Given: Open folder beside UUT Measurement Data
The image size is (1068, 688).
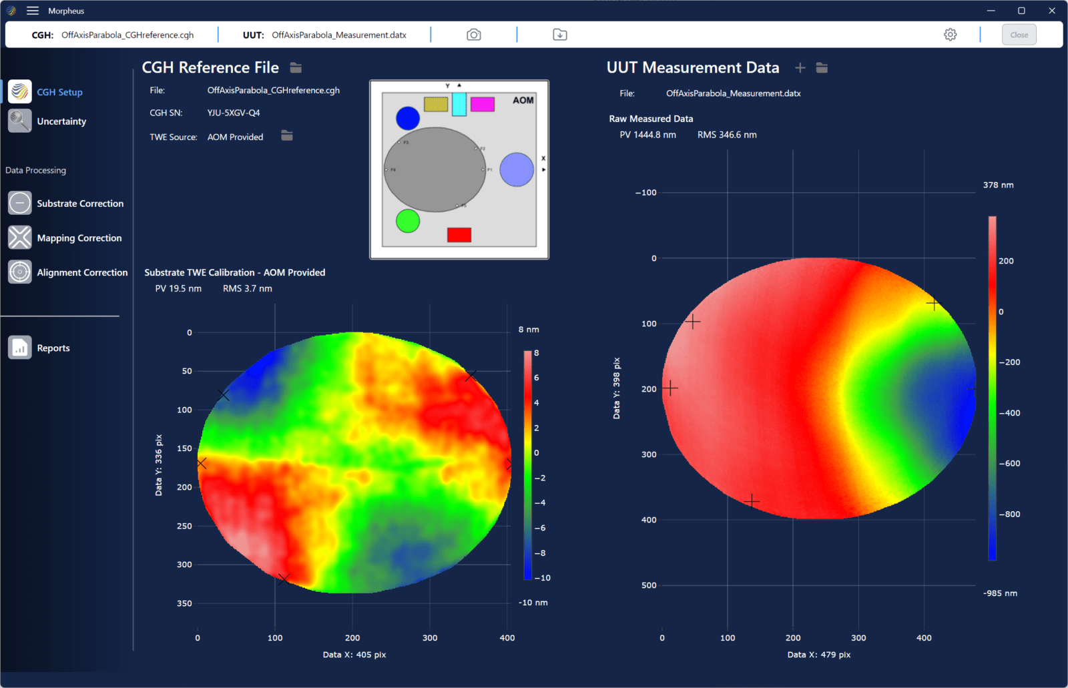Looking at the screenshot, I should (822, 68).
